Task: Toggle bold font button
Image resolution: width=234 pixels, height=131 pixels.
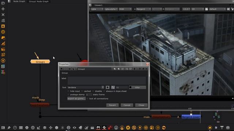Action: [107, 87]
